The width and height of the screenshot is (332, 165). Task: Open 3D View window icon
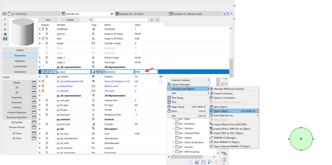click(34, 138)
